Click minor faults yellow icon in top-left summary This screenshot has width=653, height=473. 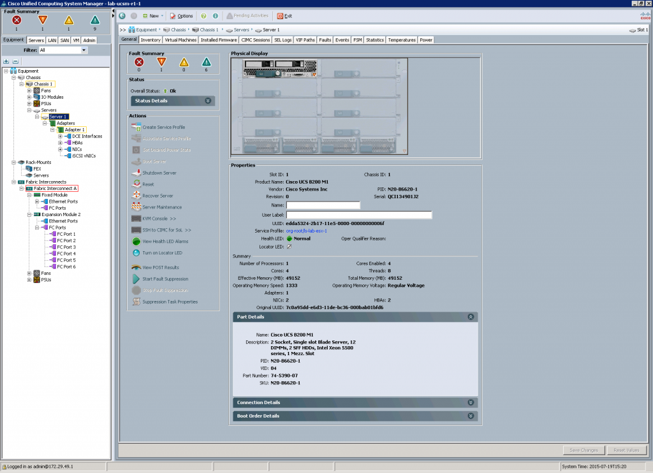point(69,20)
